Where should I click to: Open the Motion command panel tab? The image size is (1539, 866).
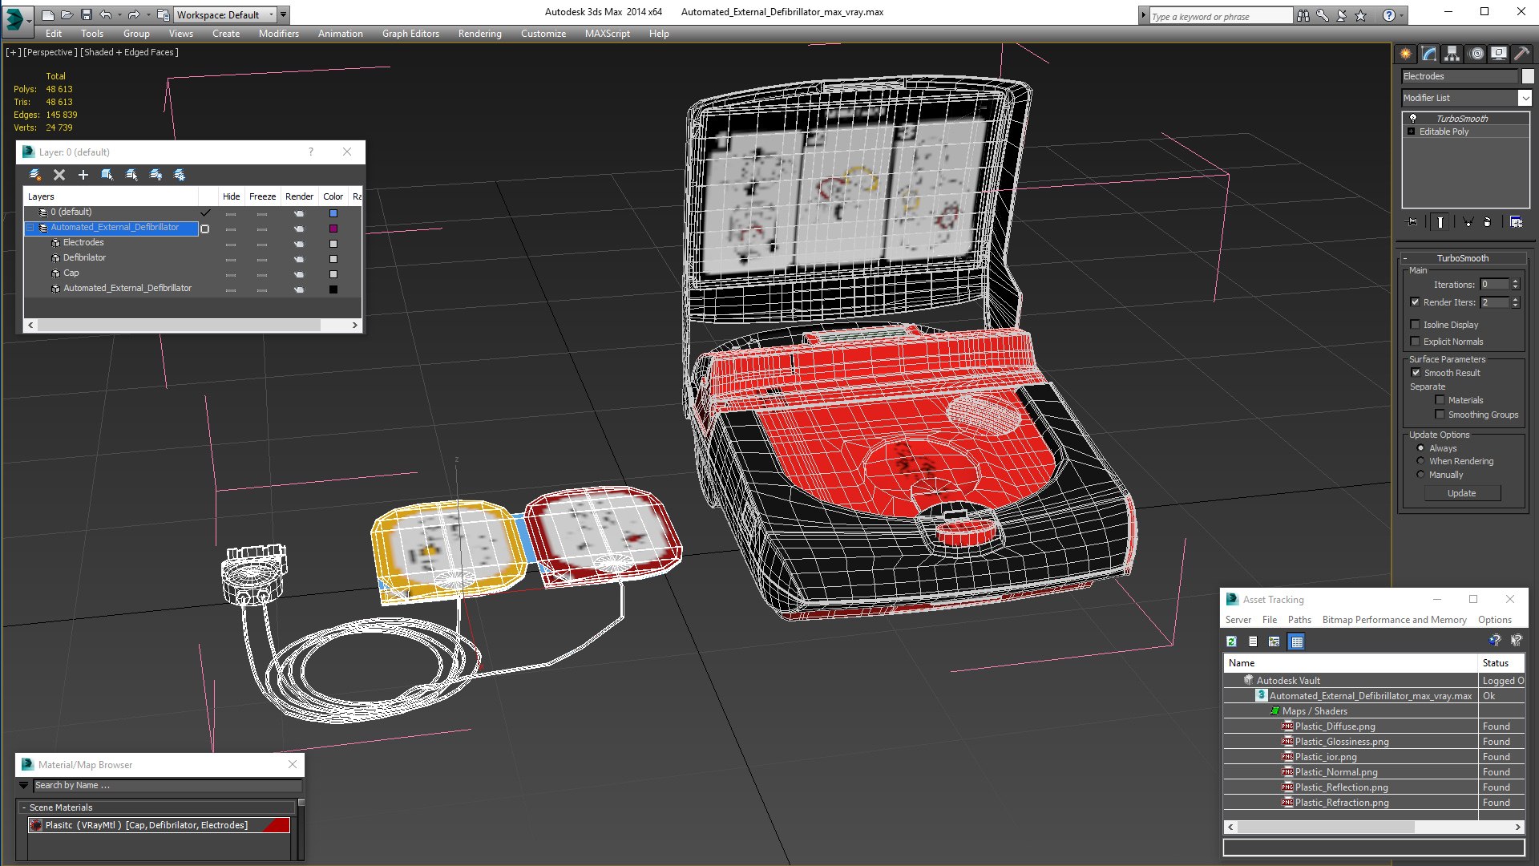point(1476,54)
